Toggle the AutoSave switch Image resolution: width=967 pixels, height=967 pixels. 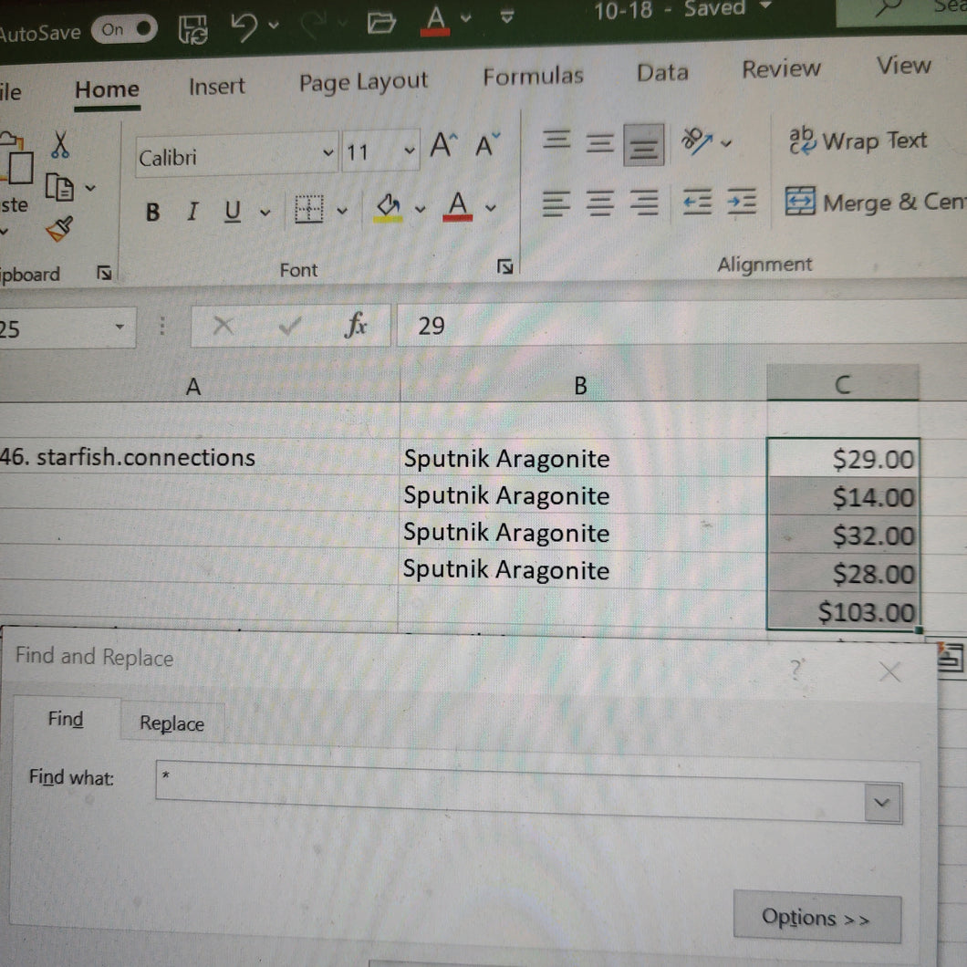tap(124, 29)
